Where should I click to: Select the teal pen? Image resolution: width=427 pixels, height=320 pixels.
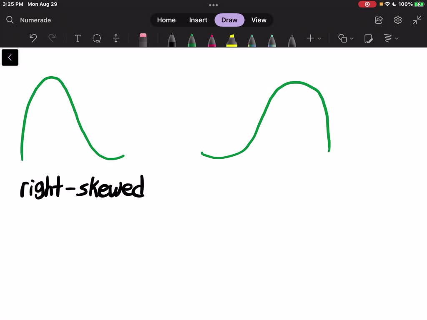point(272,40)
